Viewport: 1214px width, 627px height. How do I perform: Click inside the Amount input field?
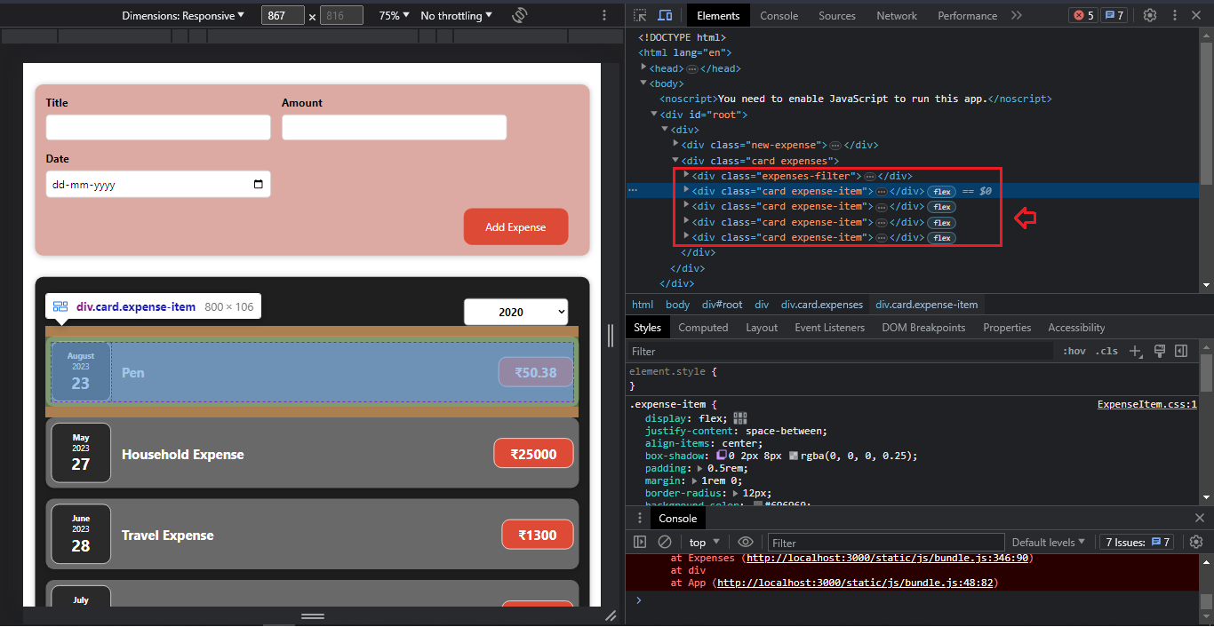(x=395, y=127)
